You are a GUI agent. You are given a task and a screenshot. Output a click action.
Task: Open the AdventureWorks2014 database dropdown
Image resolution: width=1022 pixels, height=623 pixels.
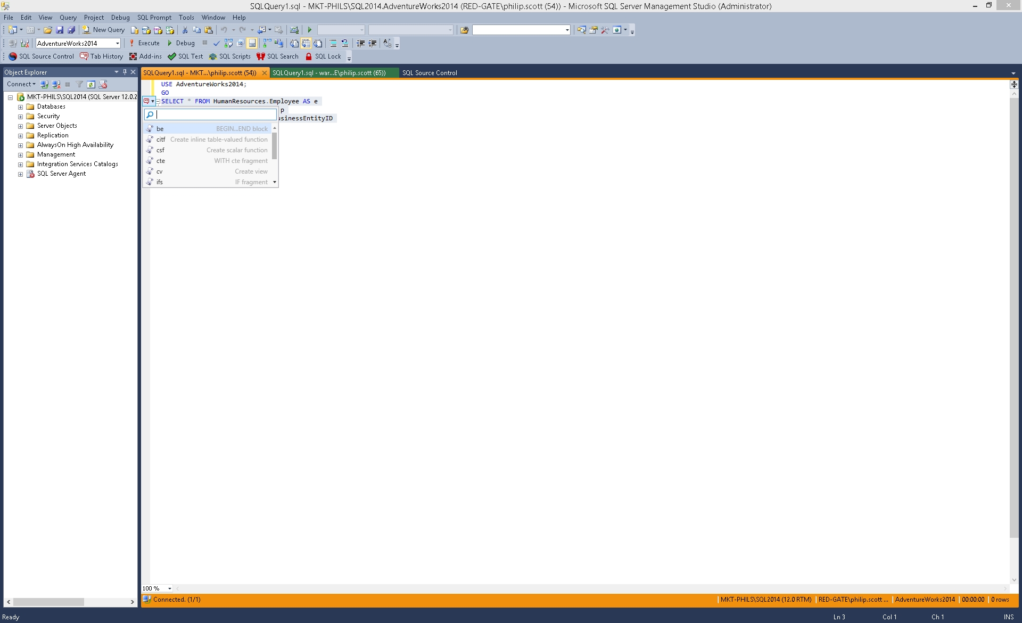[118, 43]
